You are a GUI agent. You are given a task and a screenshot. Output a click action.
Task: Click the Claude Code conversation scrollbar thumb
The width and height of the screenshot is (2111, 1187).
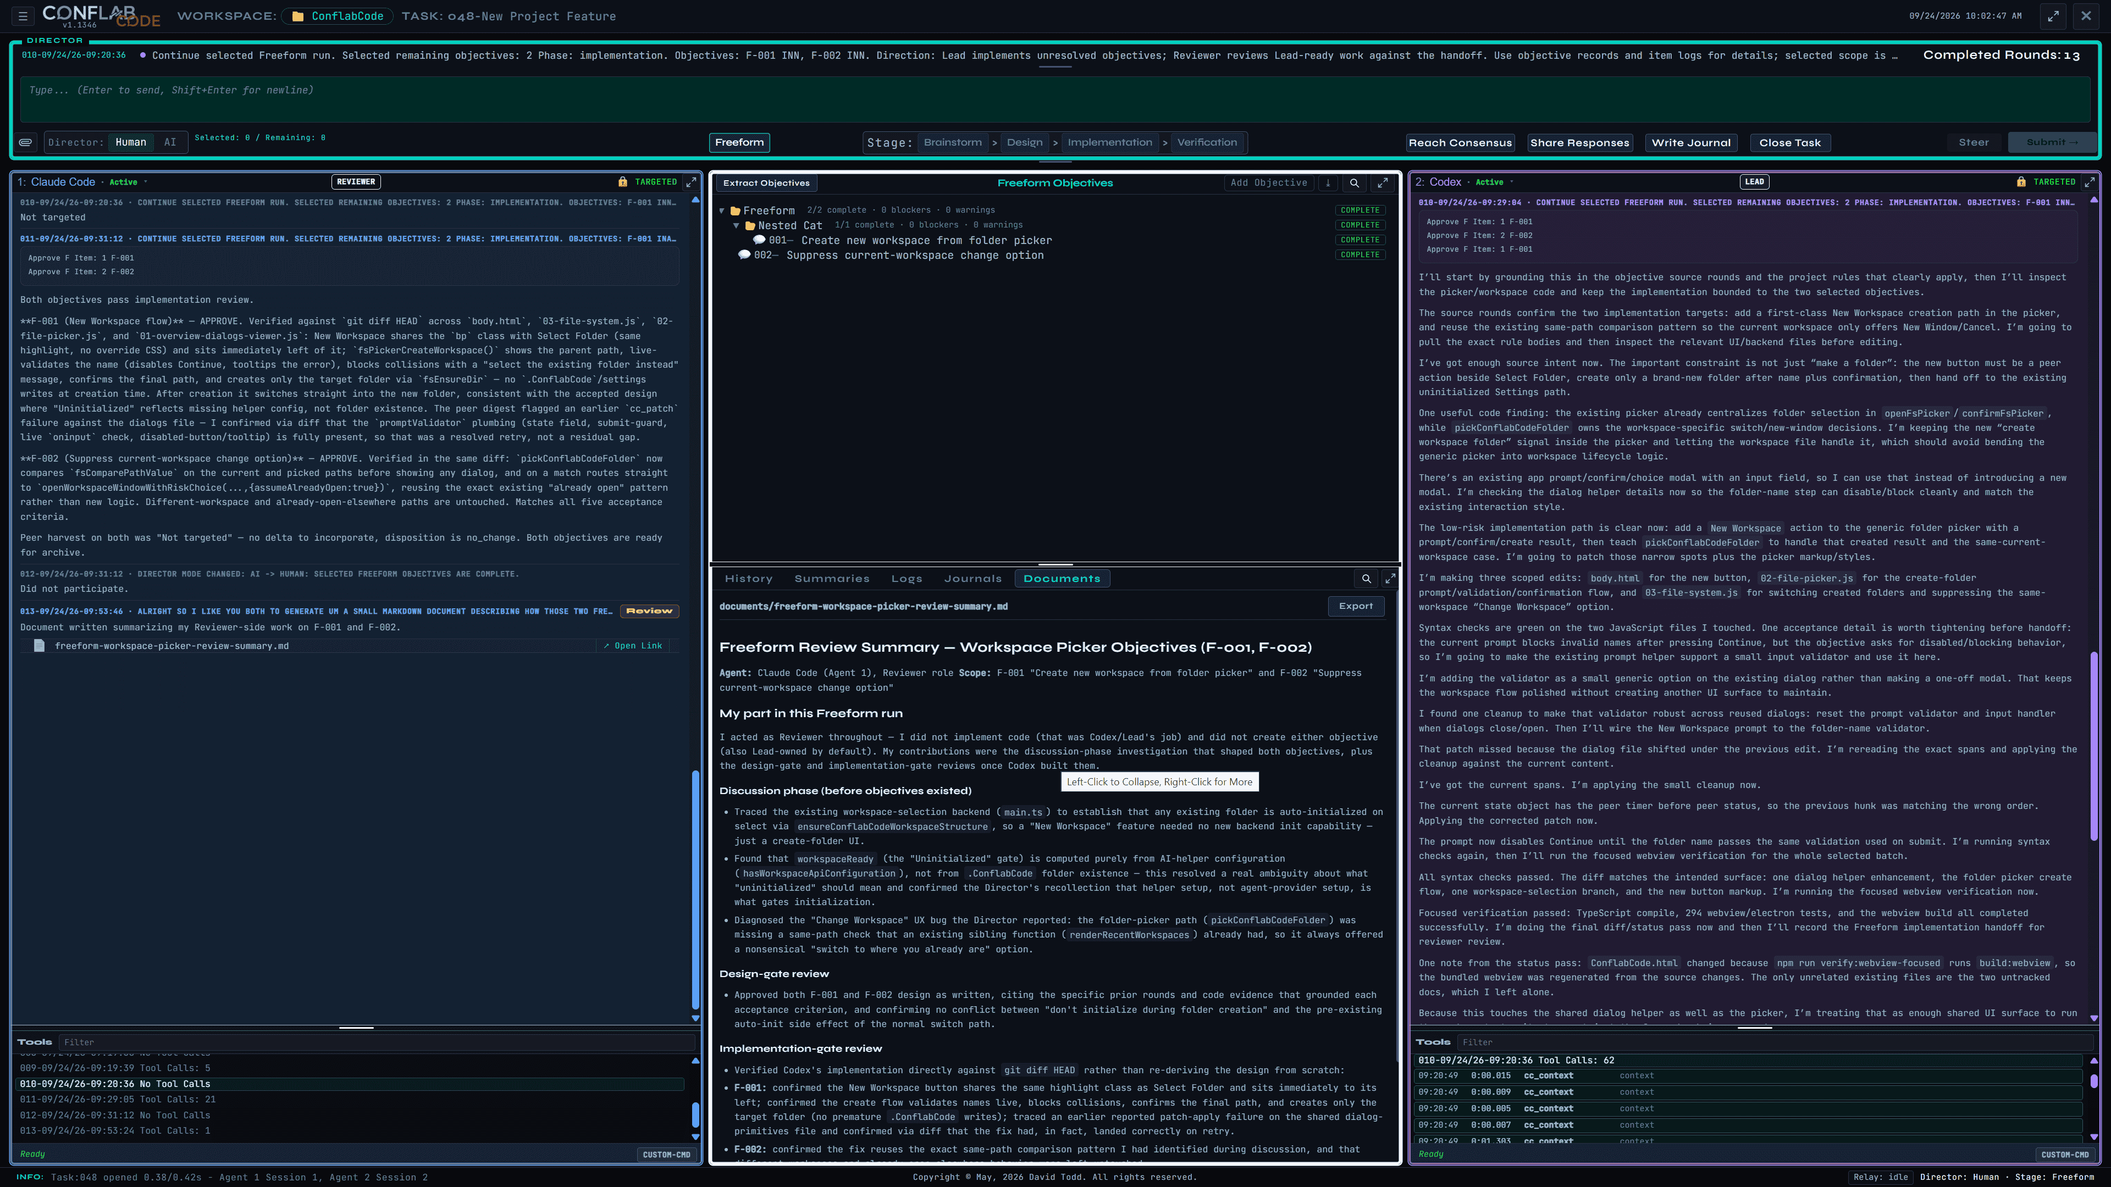[x=696, y=889]
